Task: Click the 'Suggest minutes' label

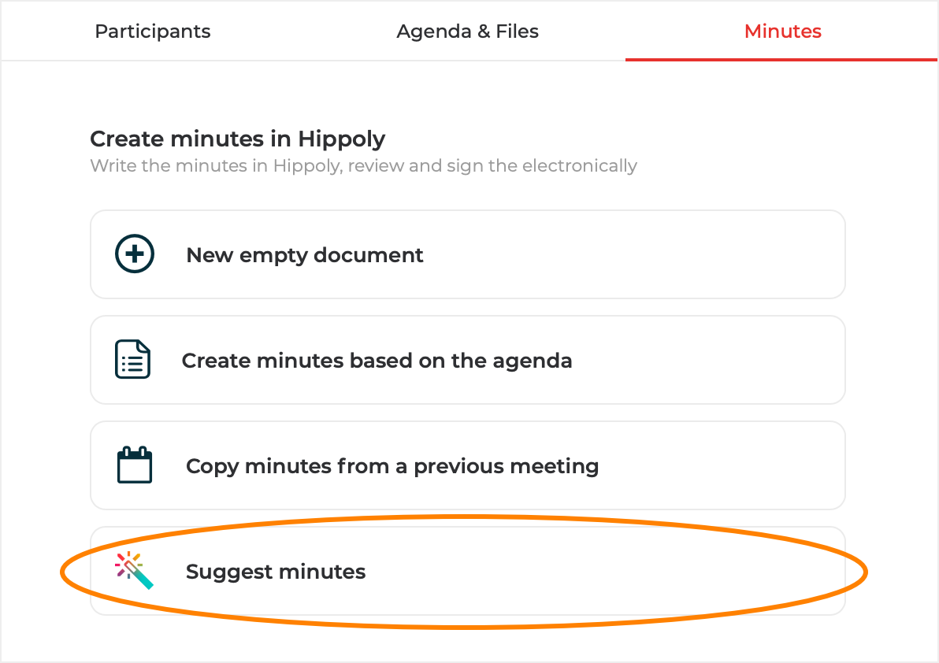Action: [x=276, y=572]
